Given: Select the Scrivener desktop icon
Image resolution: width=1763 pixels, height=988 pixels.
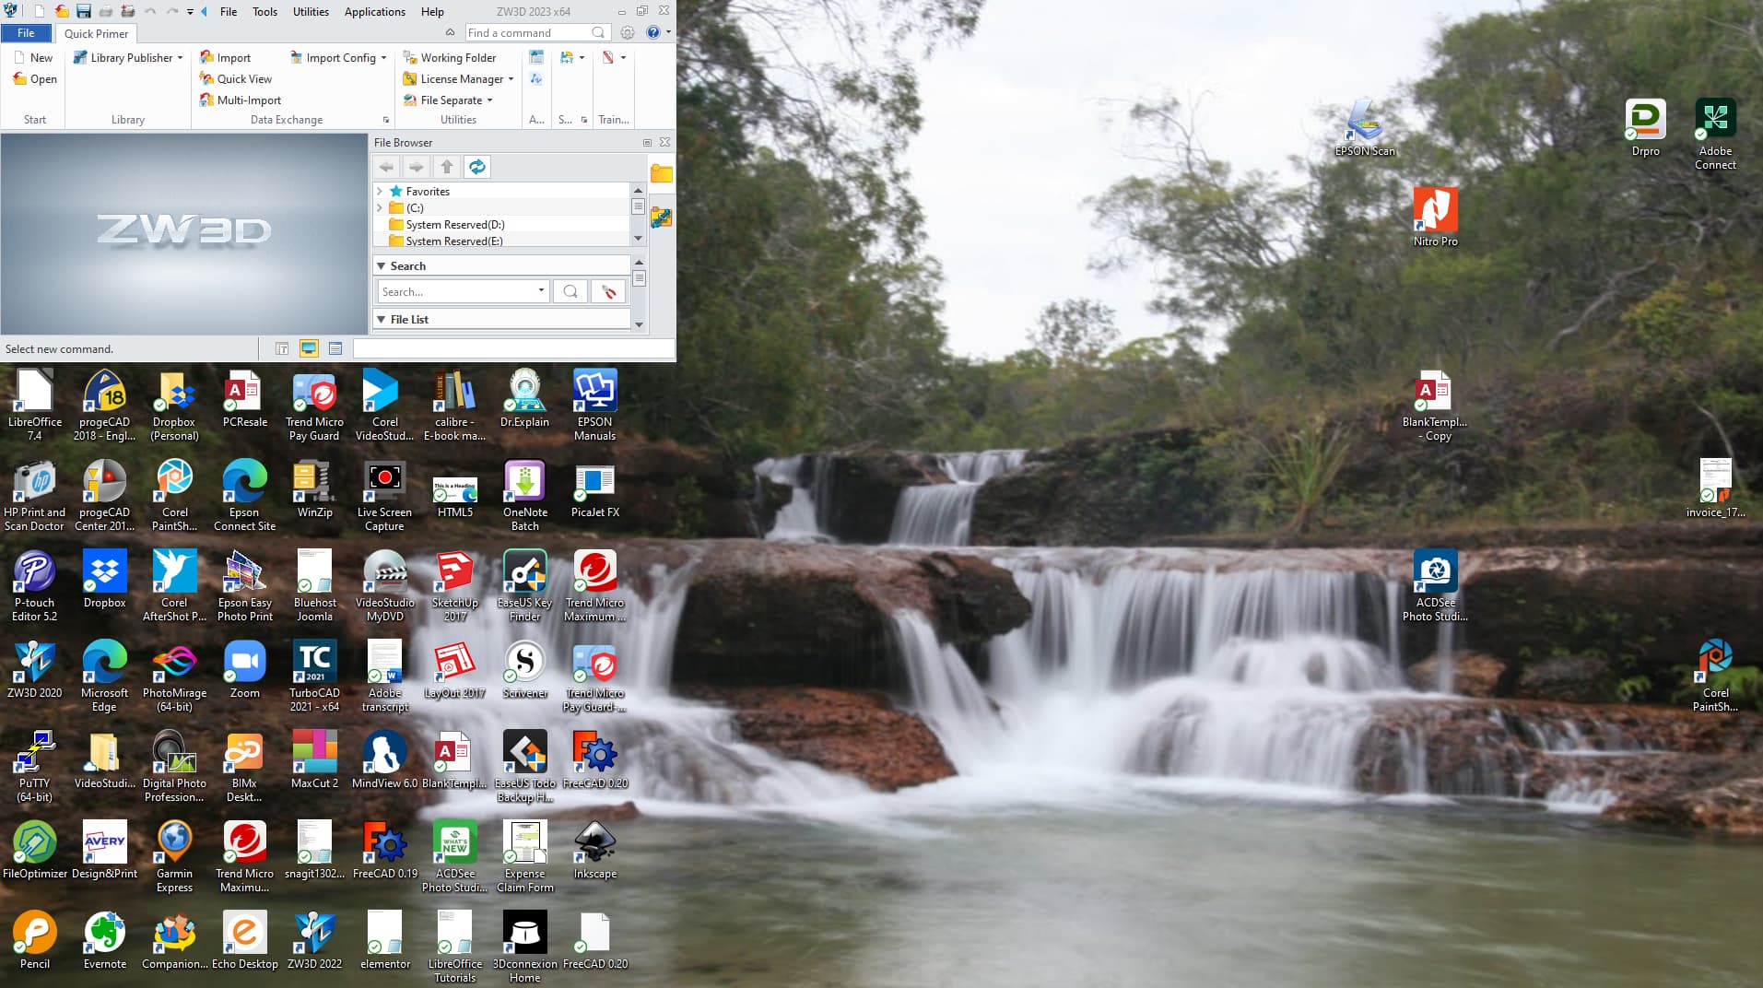Looking at the screenshot, I should tap(525, 670).
